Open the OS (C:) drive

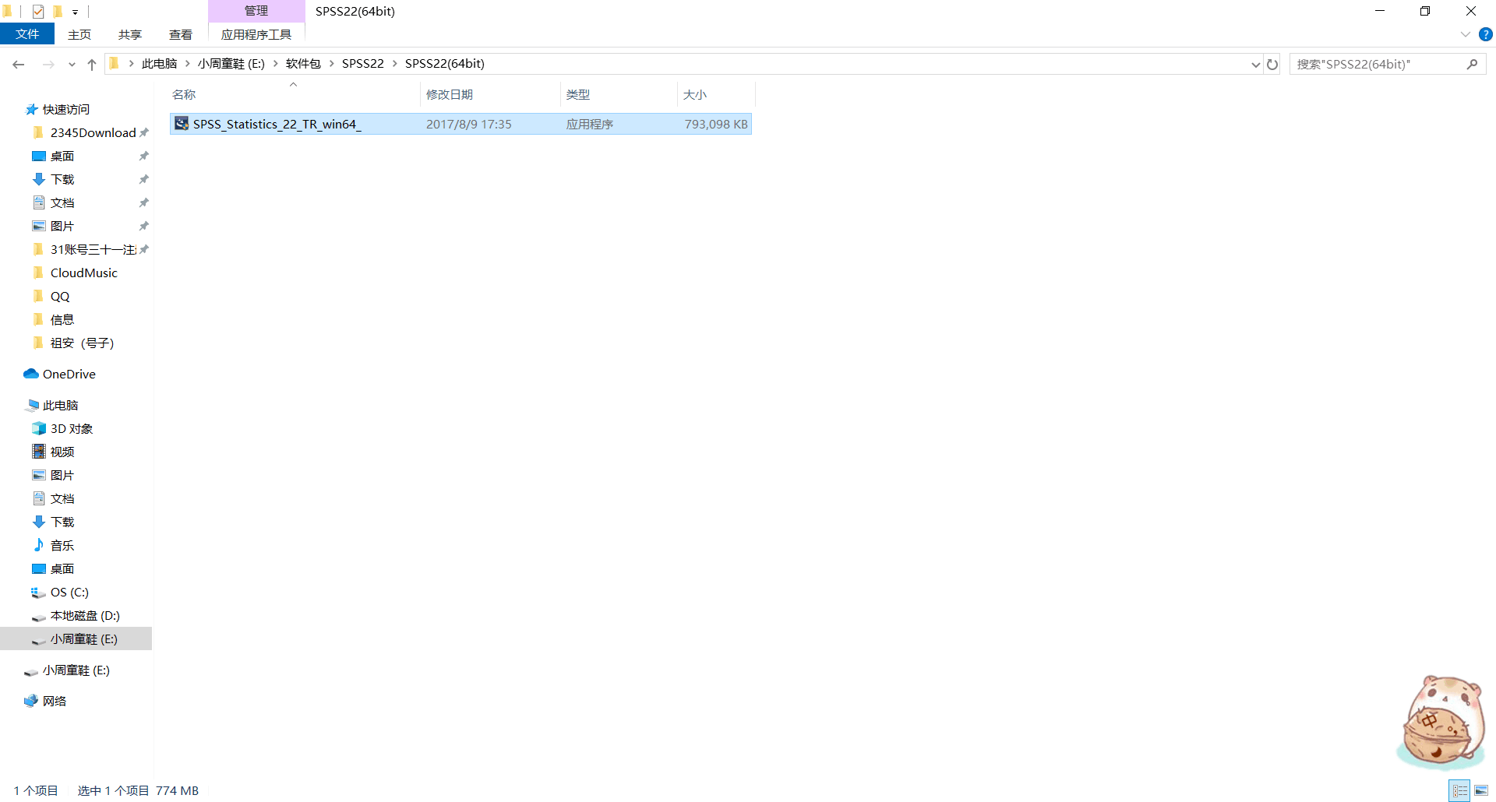69,593
